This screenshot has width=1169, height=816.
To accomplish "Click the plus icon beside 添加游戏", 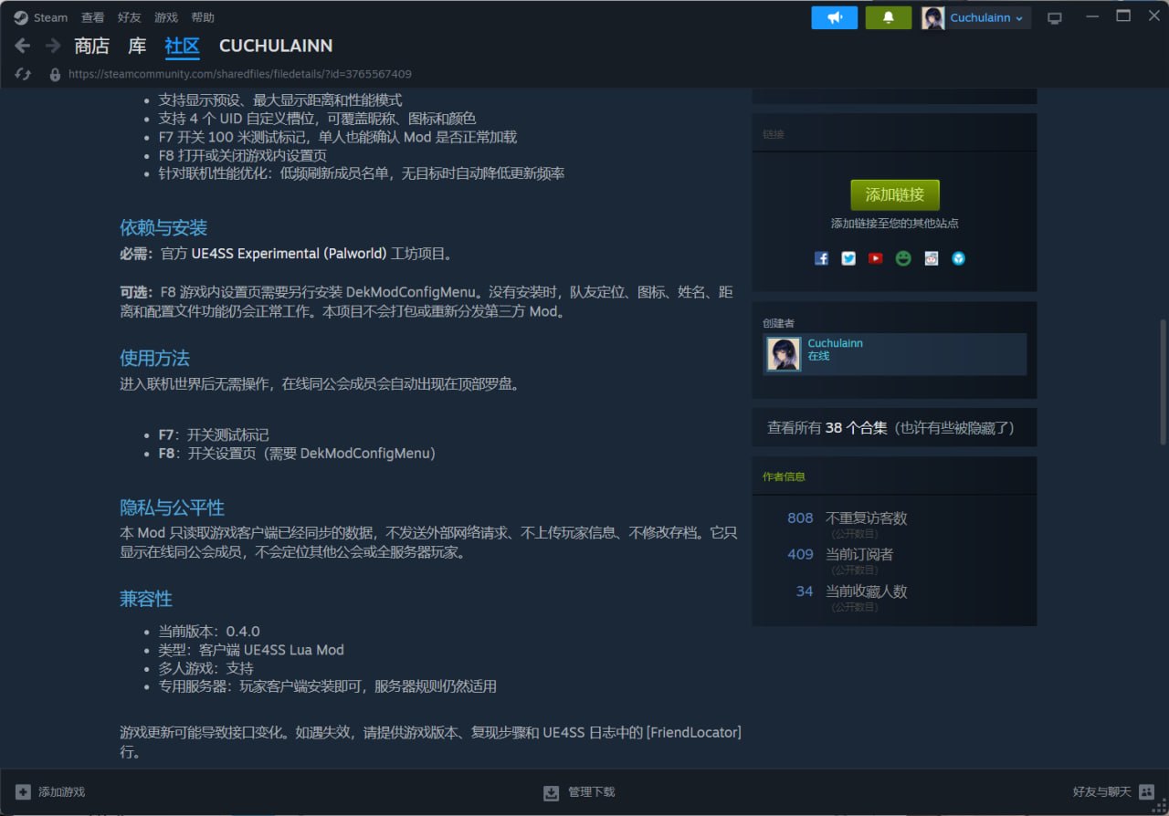I will [x=24, y=791].
